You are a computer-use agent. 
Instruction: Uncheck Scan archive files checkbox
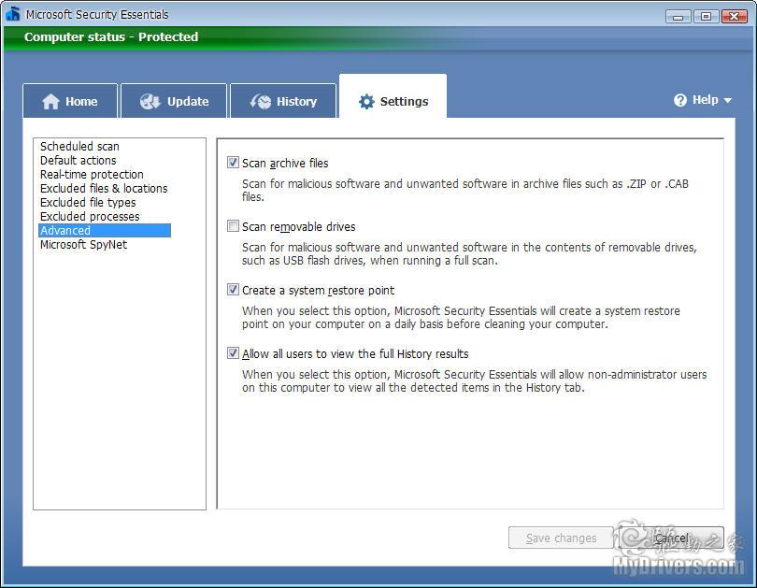click(233, 163)
